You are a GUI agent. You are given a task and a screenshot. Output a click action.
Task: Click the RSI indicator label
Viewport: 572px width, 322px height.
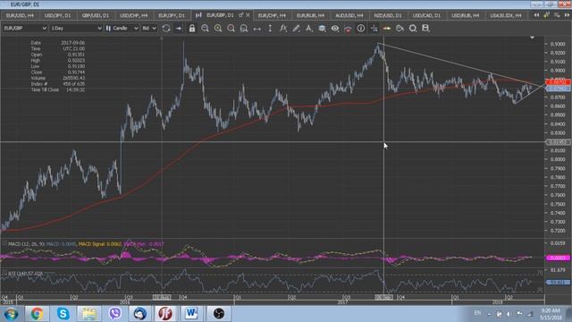25,273
